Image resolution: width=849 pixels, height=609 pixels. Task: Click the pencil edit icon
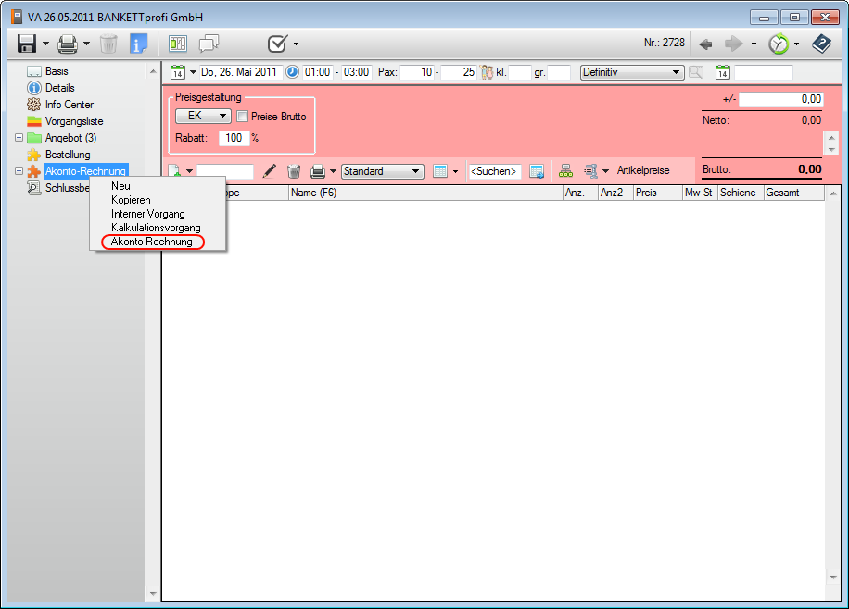click(x=270, y=171)
